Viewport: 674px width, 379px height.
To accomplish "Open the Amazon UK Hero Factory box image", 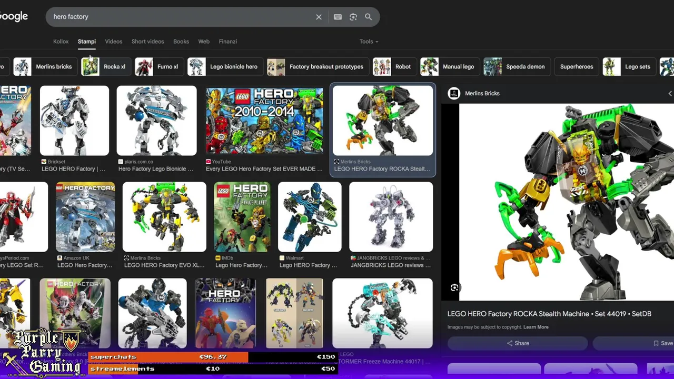I will [85, 217].
